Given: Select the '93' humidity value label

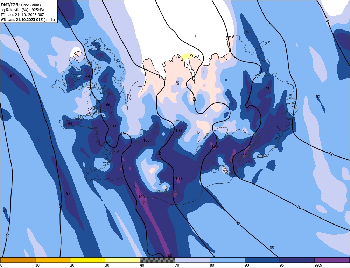Looking at the screenshot, I should (x=248, y=32).
